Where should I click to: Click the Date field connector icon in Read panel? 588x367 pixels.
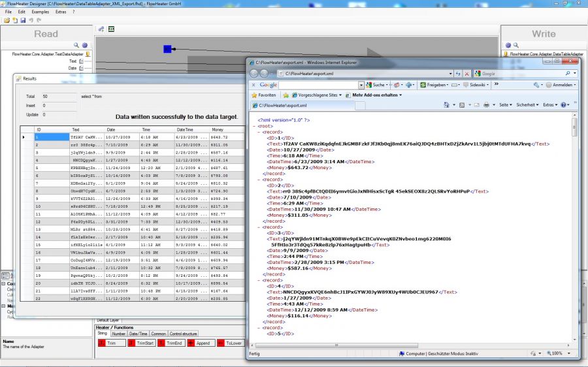click(x=81, y=68)
